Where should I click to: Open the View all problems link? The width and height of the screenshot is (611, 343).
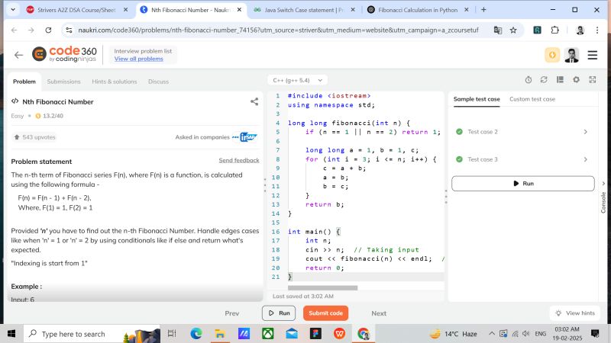click(x=138, y=59)
